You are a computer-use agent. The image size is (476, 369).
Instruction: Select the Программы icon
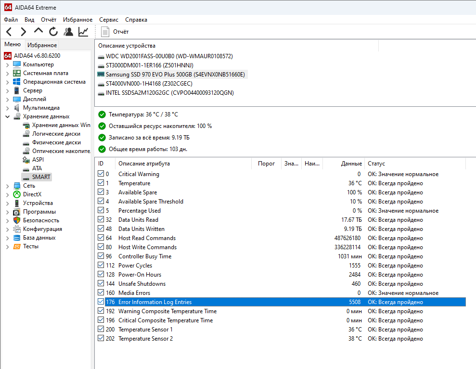(x=17, y=212)
